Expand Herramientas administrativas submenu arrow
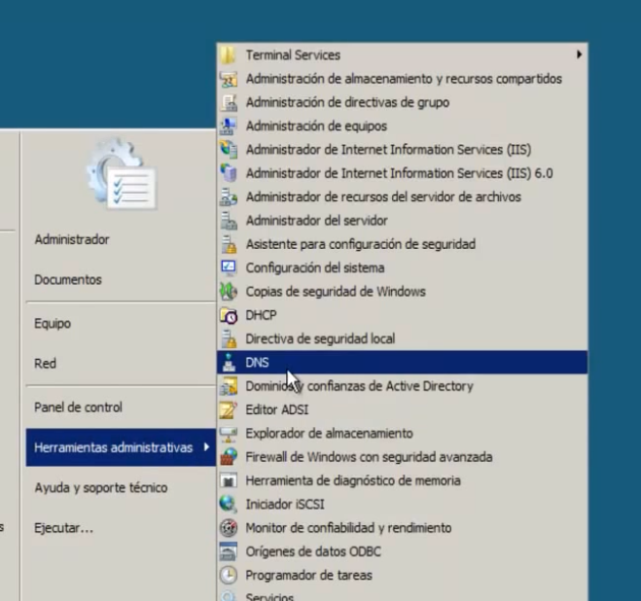Screen dimensions: 641x601 coord(206,447)
